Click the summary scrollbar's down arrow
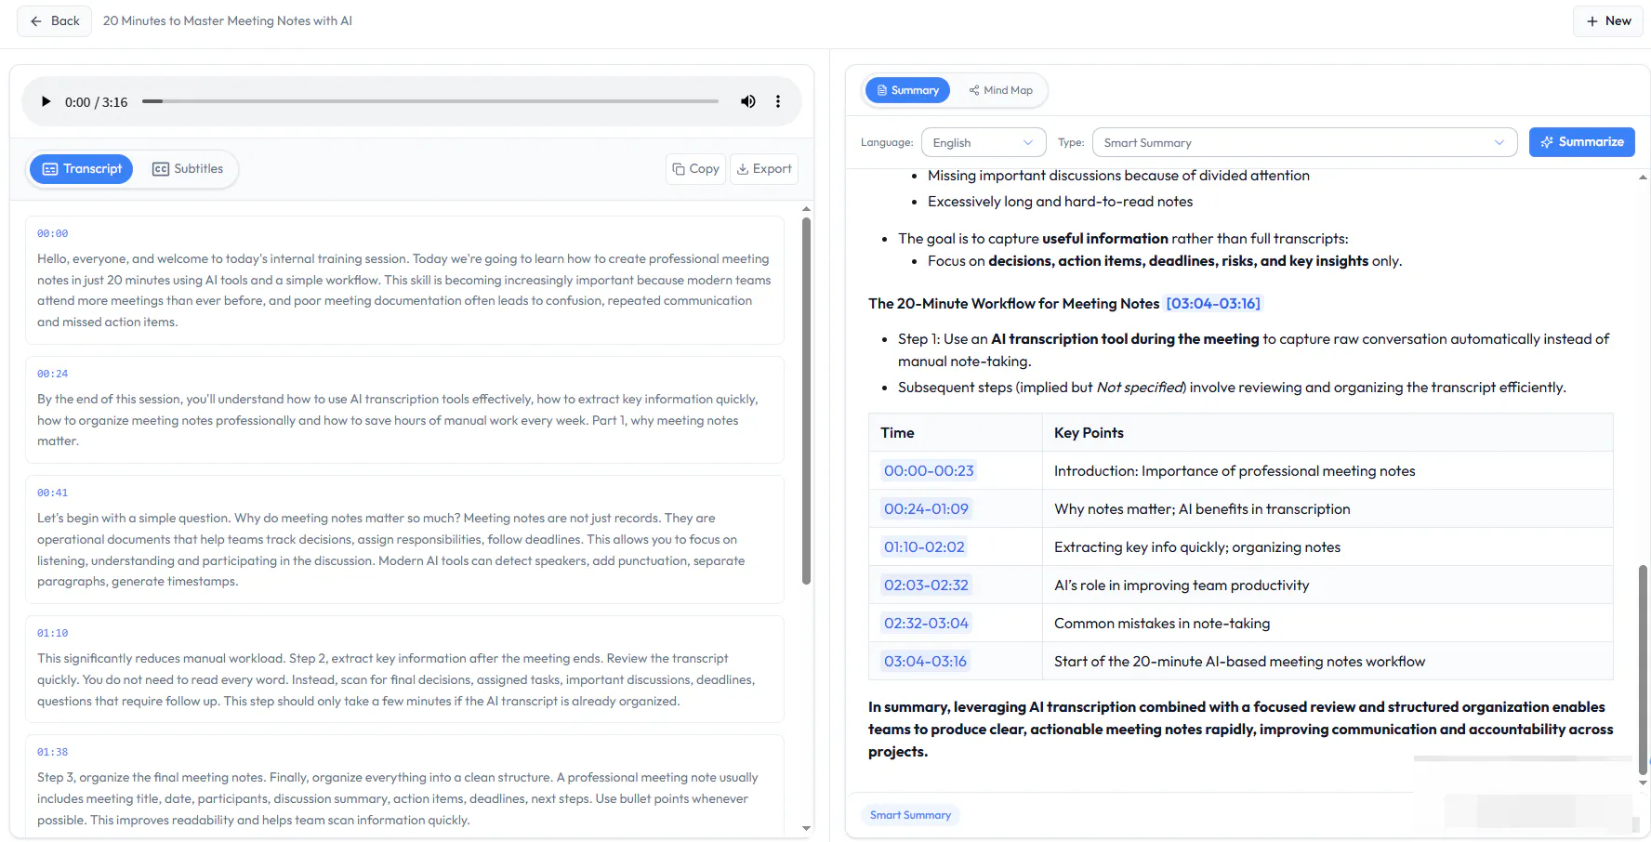 (1643, 783)
